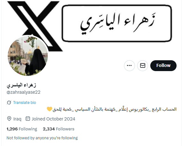
Task: Click the translate icon beside Translate bio
Action: coord(9,102)
